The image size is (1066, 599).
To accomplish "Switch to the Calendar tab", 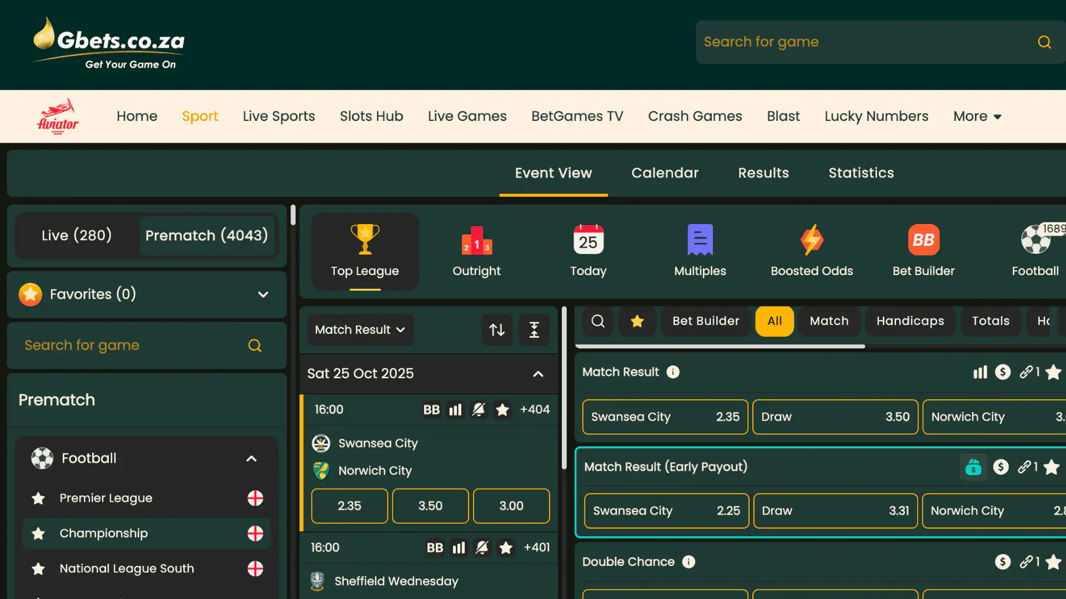I will (665, 172).
